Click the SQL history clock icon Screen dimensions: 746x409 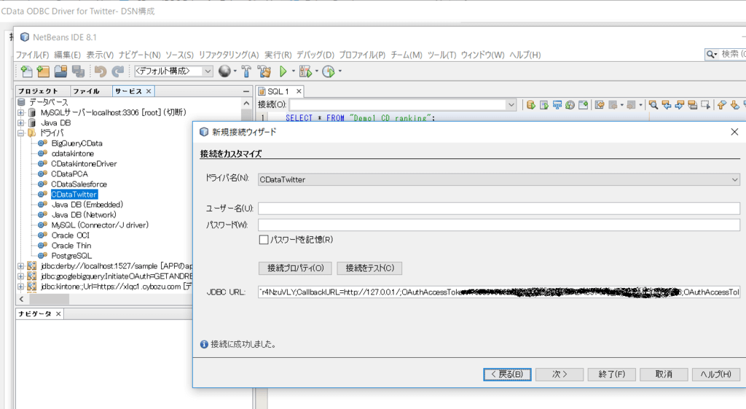[570, 105]
